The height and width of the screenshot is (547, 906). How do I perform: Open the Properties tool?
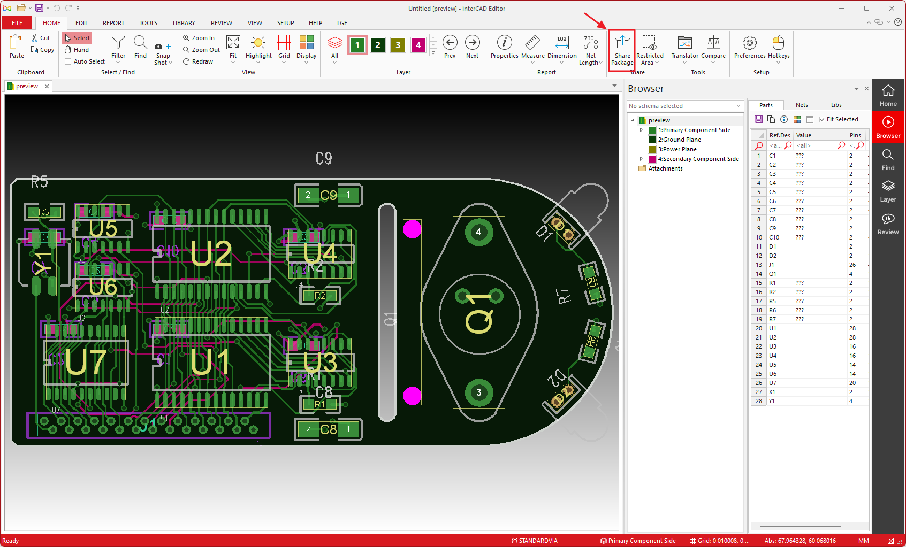(504, 47)
